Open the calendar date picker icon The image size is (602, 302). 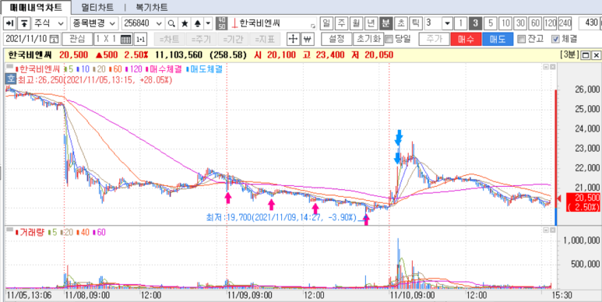(55, 39)
